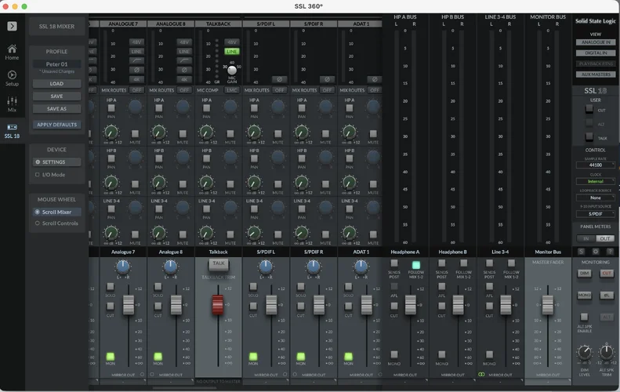Open Mirror Out dropdown under Headphone A
The width and height of the screenshot is (620, 392).
click(x=405, y=381)
